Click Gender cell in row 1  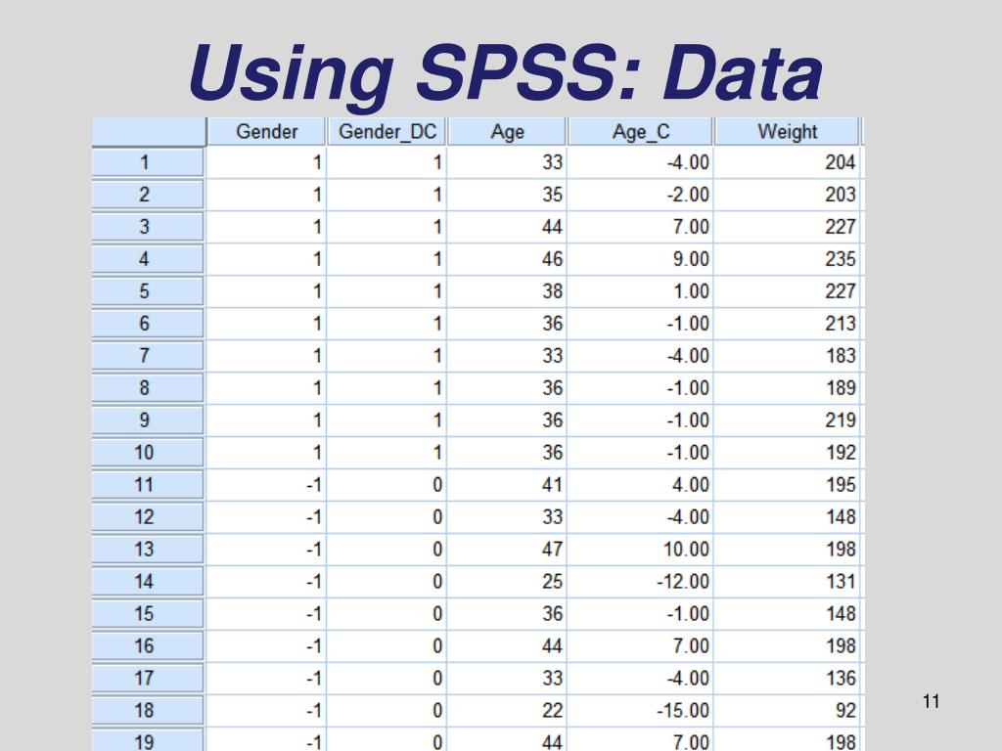coord(266,162)
